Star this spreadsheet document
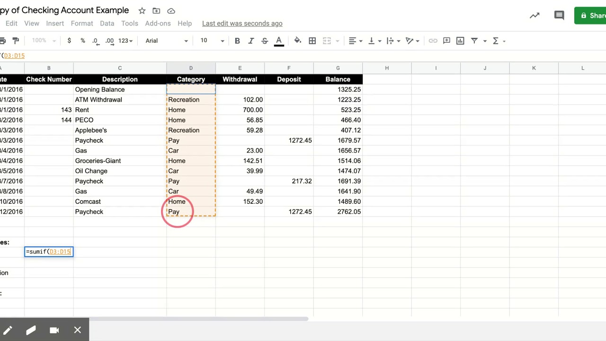Image resolution: width=606 pixels, height=341 pixels. pyautogui.click(x=142, y=10)
